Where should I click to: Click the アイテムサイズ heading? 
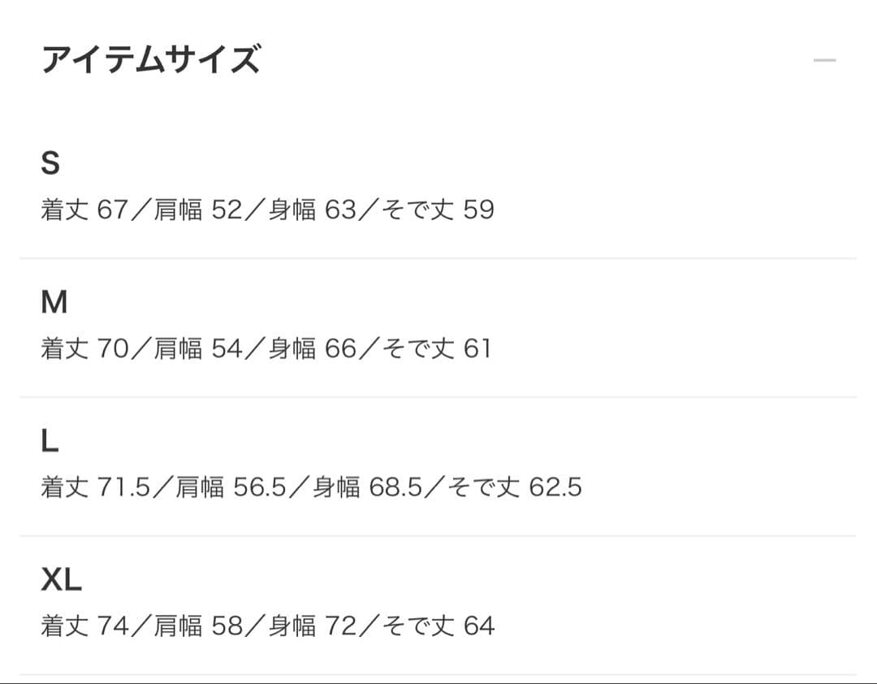coord(150,61)
